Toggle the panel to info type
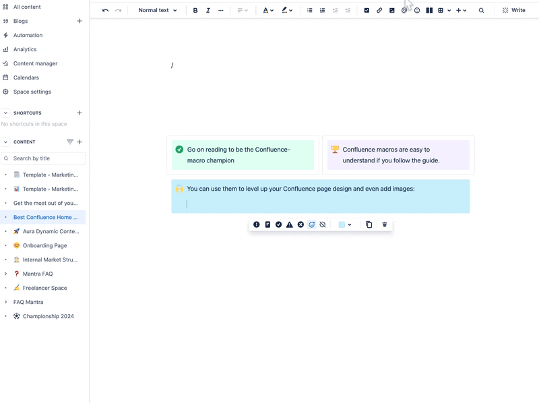Screen dimensions: 539x403 tap(257, 224)
